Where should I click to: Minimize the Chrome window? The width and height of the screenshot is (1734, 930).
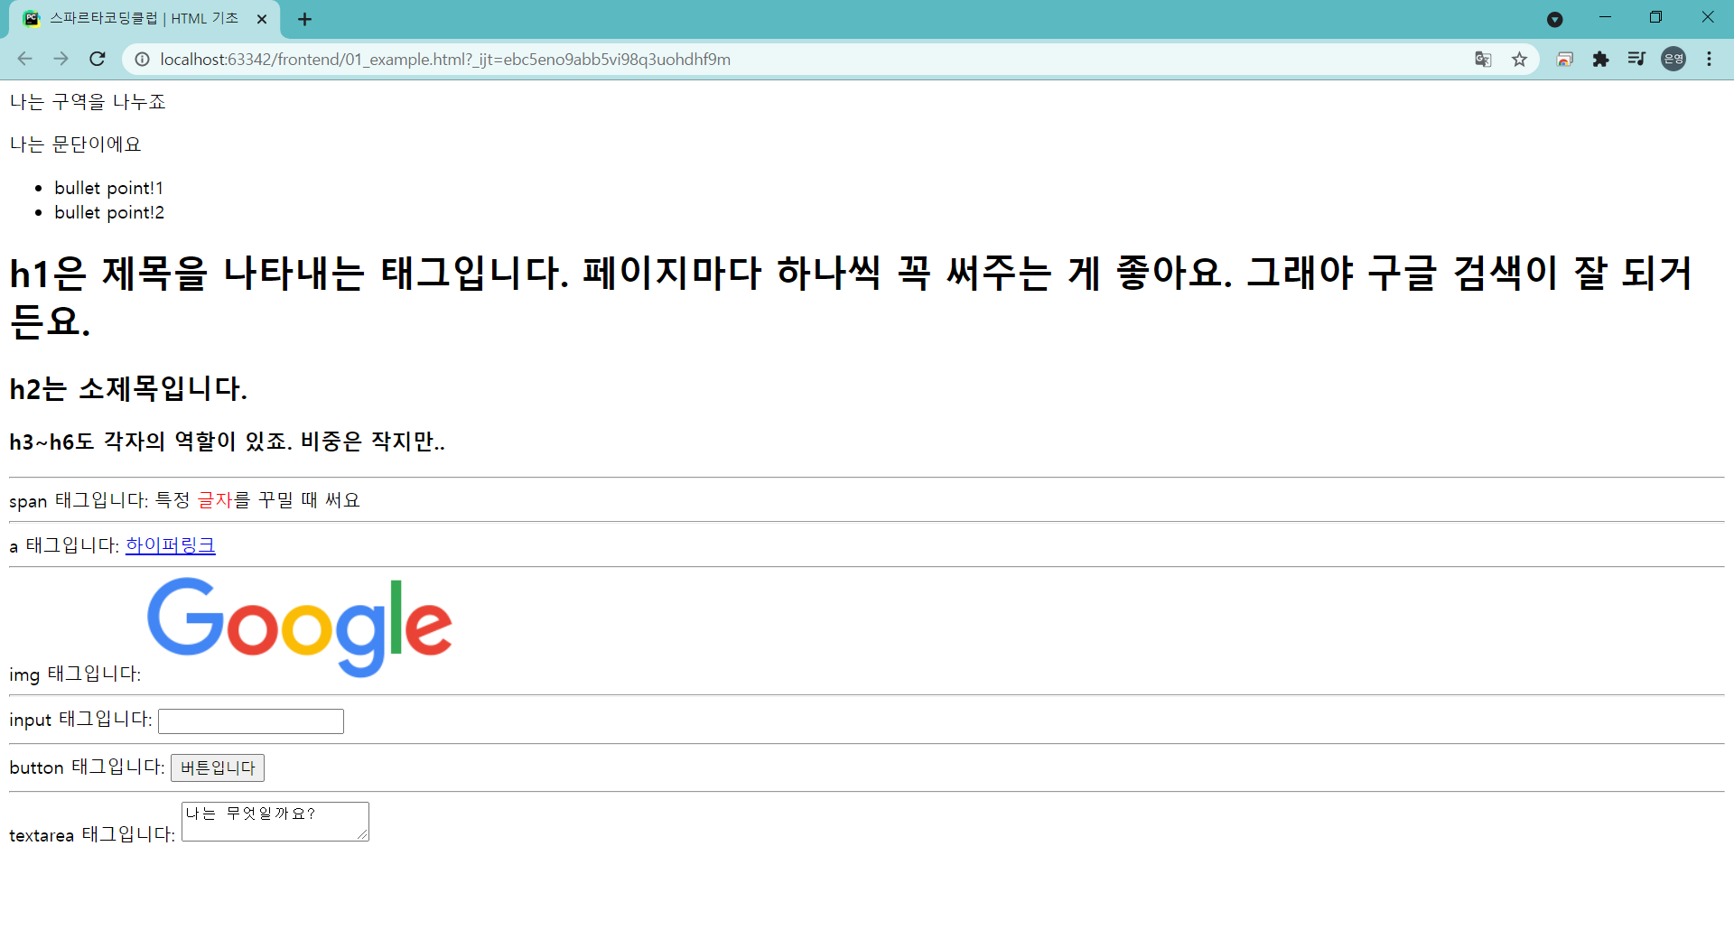tap(1605, 17)
